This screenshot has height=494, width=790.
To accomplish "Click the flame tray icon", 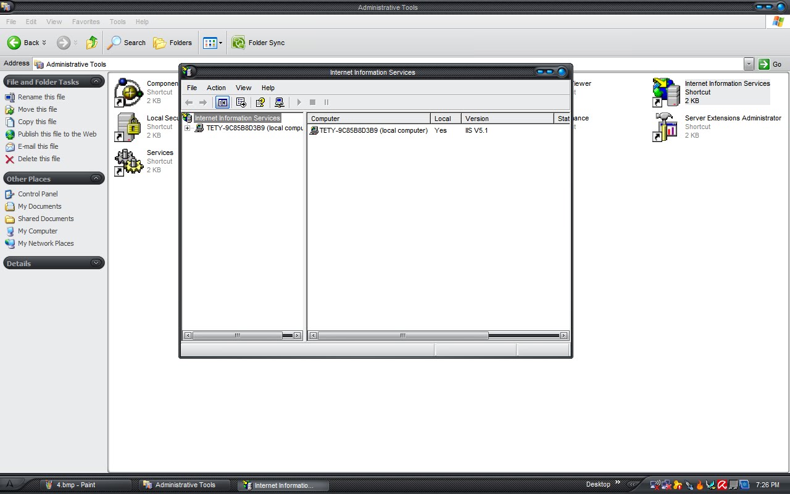I will (x=700, y=485).
